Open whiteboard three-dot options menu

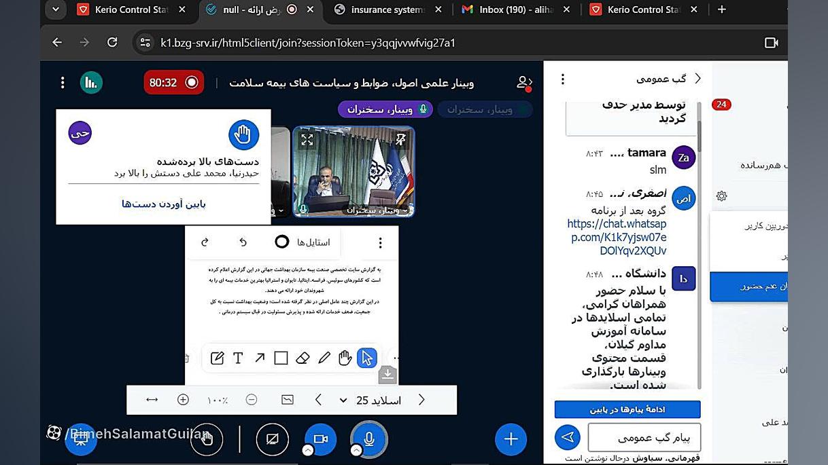click(x=380, y=242)
